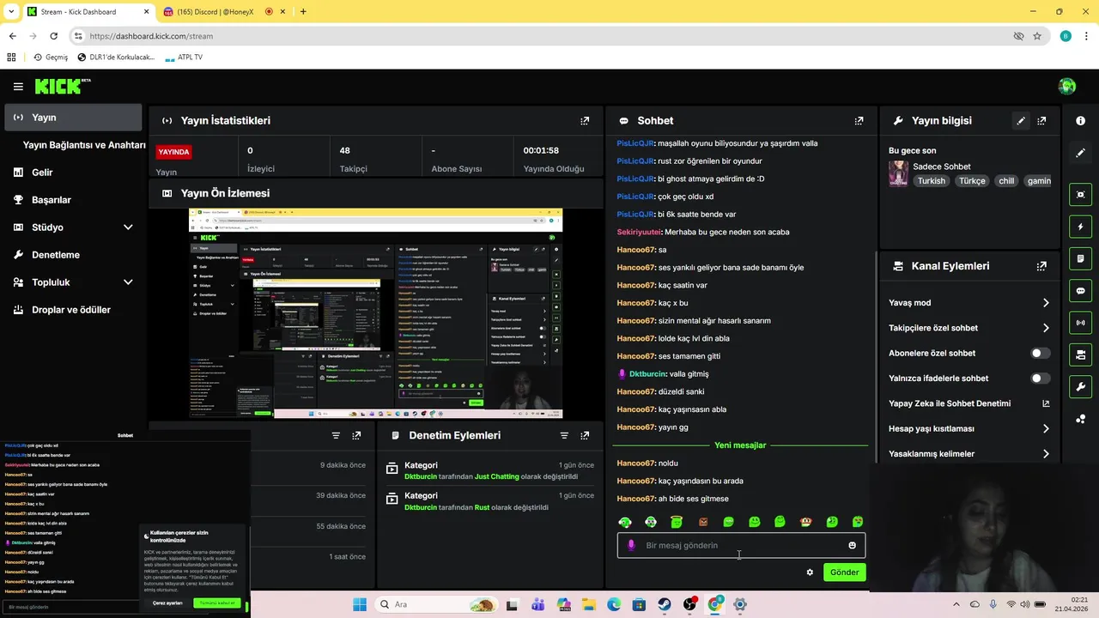Toggle Abonelere özel sohbet switch
The width and height of the screenshot is (1099, 618).
(x=1040, y=353)
